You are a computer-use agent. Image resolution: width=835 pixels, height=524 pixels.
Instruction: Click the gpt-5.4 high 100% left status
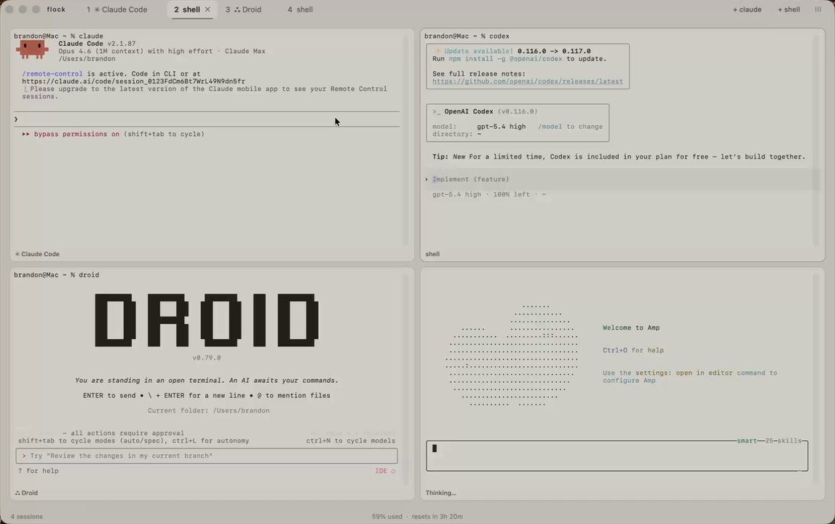(x=489, y=194)
